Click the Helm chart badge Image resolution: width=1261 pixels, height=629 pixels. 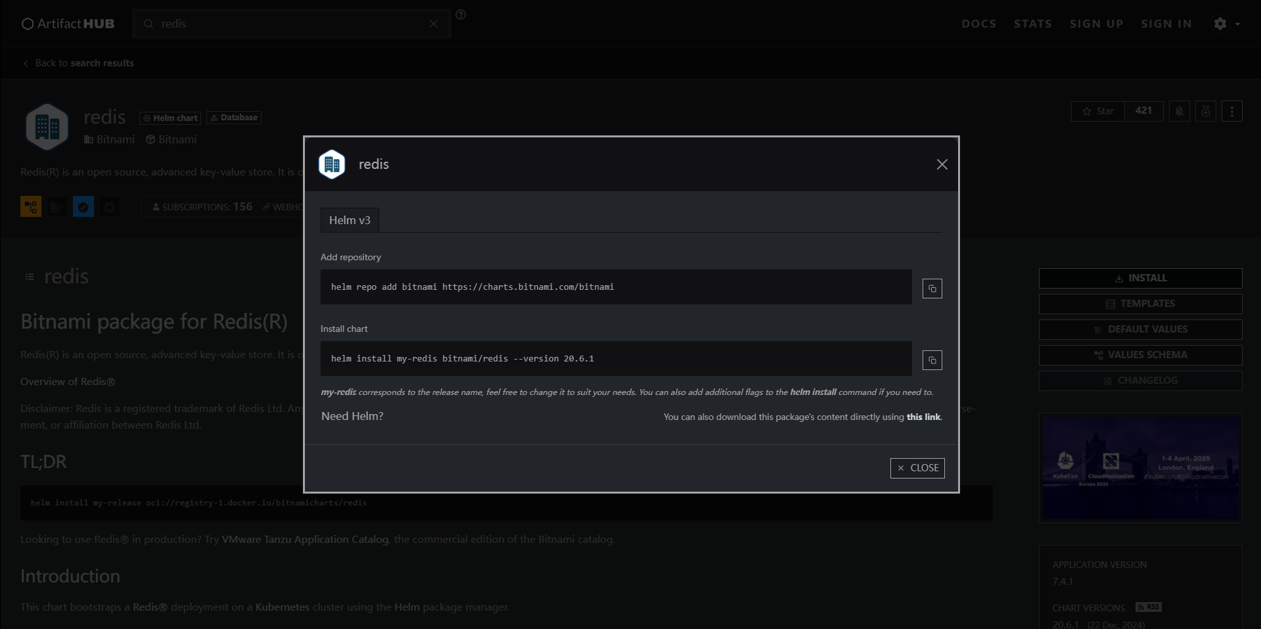coord(170,118)
